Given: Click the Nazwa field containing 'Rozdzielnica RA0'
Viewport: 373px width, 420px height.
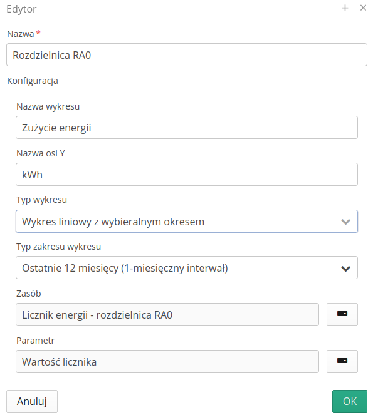Looking at the screenshot, I should tap(187, 55).
